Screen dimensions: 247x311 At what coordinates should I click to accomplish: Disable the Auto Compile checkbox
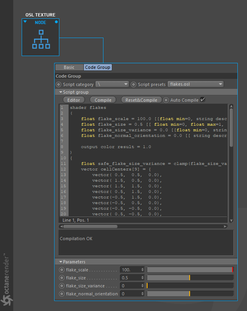click(x=203, y=100)
